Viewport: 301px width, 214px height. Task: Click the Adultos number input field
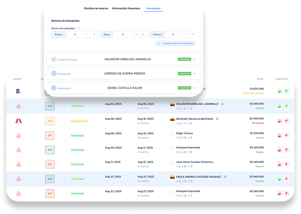[76, 34]
